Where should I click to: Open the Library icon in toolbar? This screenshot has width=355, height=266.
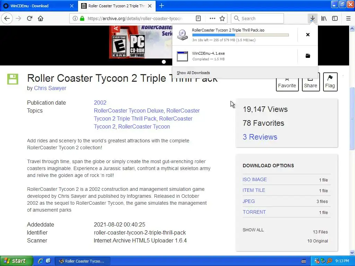click(324, 18)
